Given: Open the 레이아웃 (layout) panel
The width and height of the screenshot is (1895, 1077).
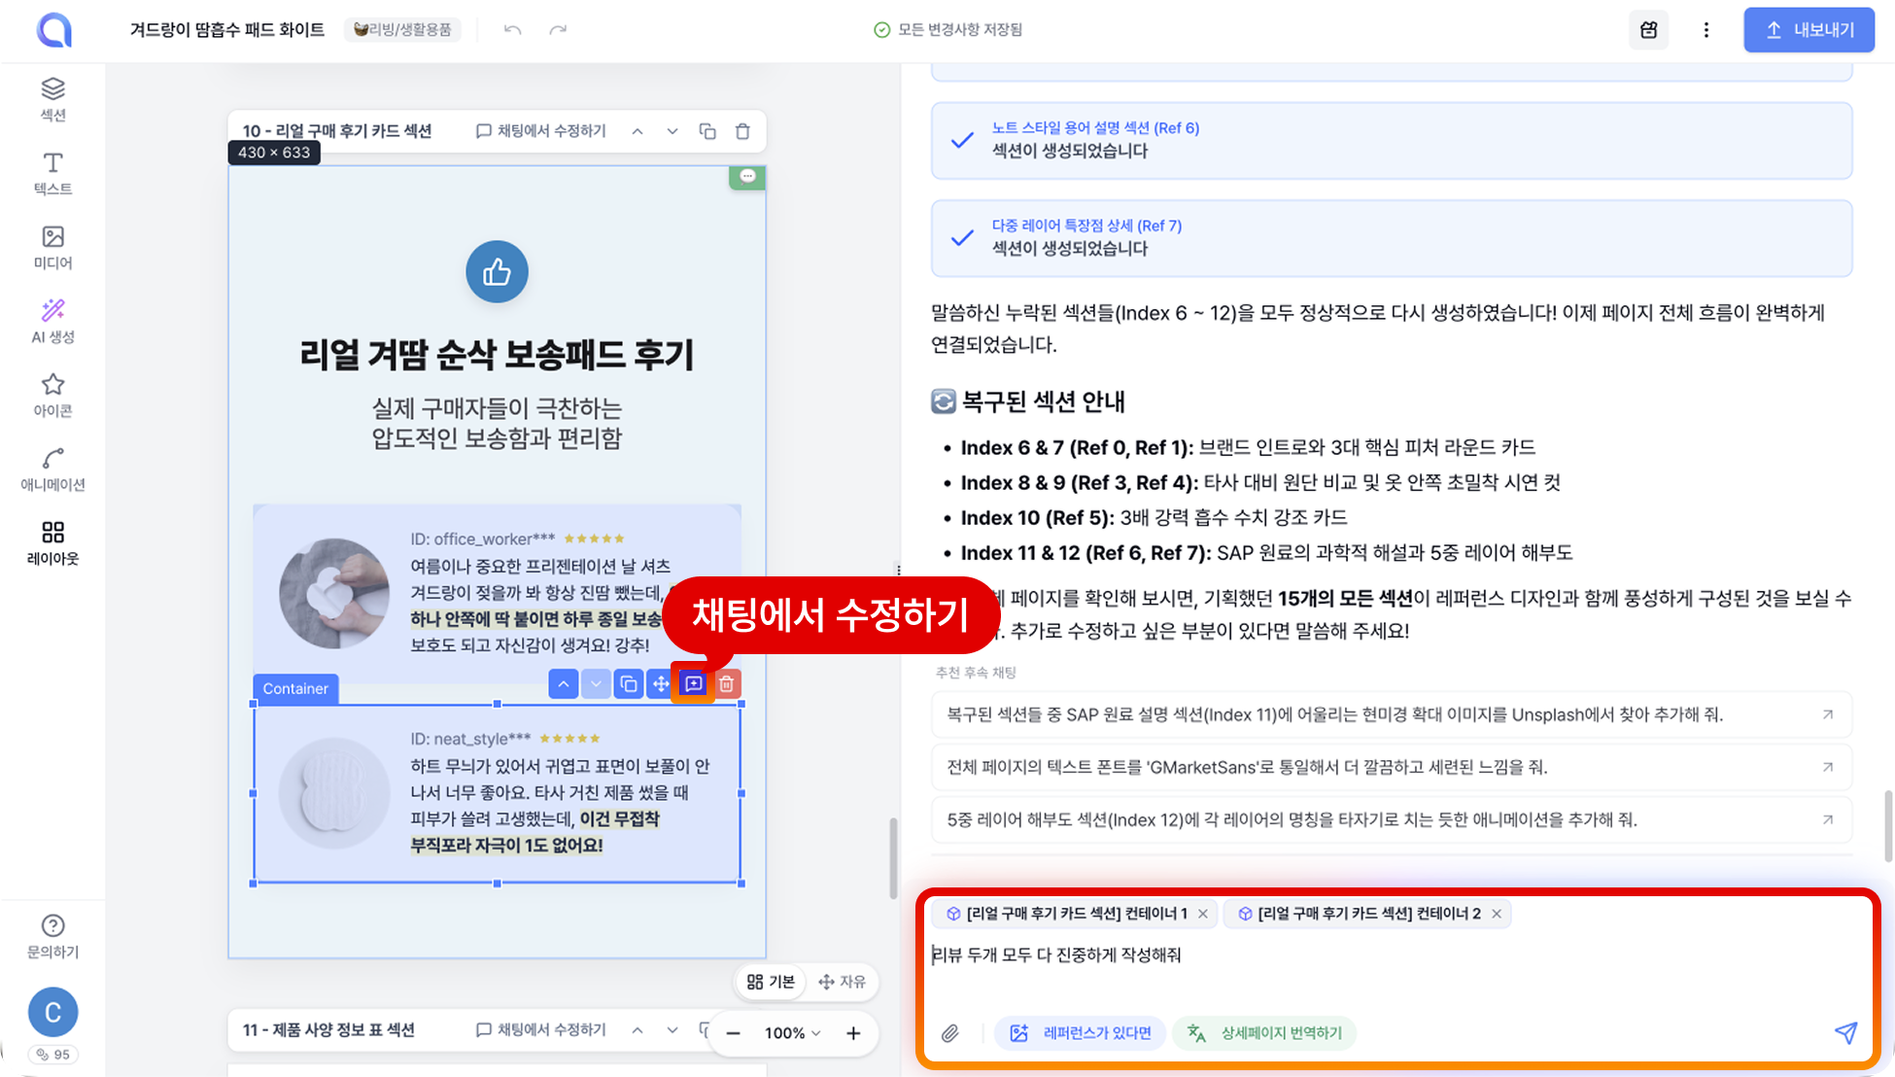Looking at the screenshot, I should coord(52,542).
